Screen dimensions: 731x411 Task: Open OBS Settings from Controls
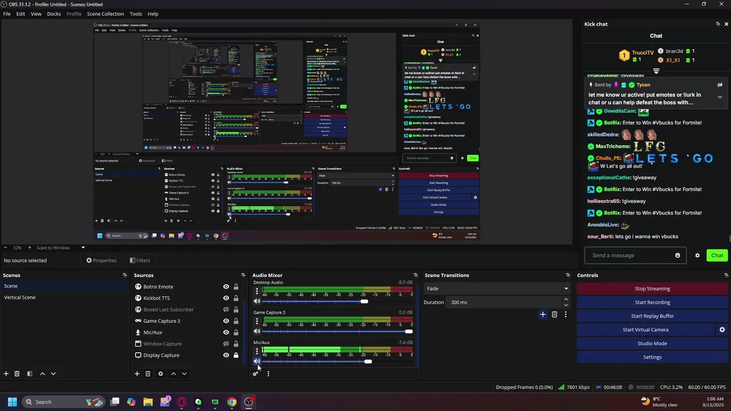point(652,357)
